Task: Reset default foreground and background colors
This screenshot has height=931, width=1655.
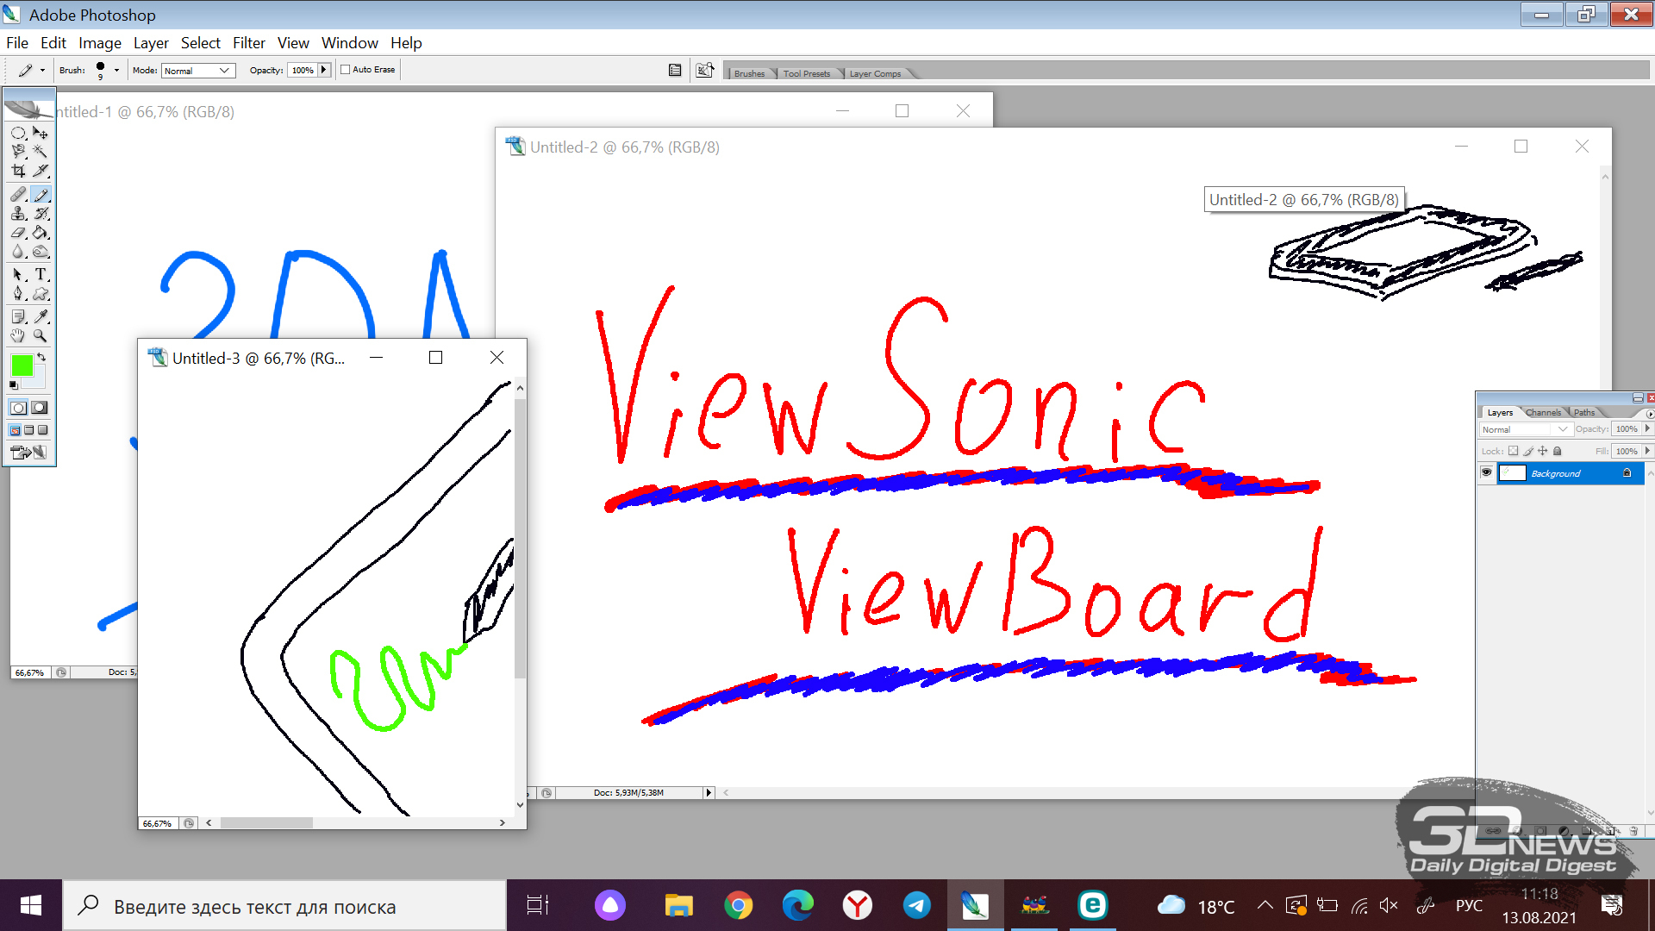Action: (14, 385)
